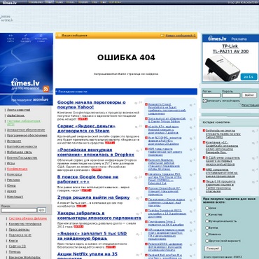Tick the 'Запомнить логин/пароль' checkbox
The image size is (259, 259).
204,101
